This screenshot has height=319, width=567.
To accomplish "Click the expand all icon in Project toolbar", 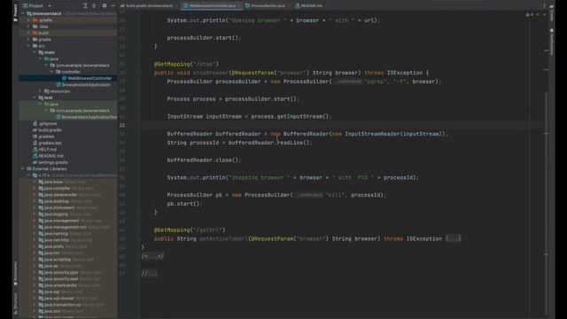I will [85, 6].
